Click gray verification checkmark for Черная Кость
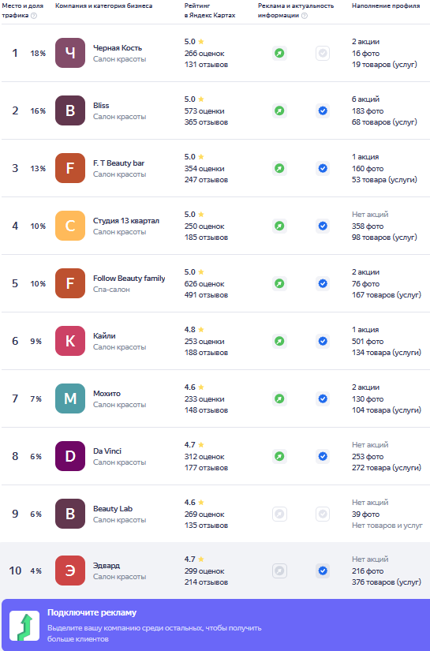The image size is (430, 651). [x=323, y=53]
